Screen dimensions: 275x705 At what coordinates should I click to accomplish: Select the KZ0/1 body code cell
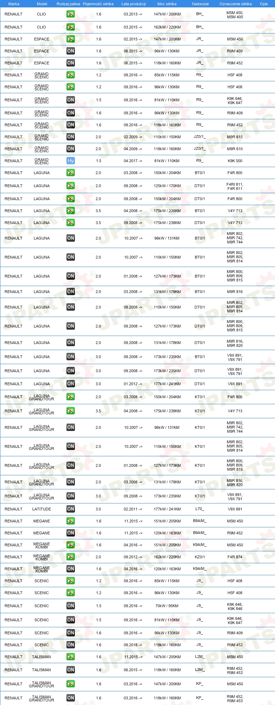tap(200, 557)
